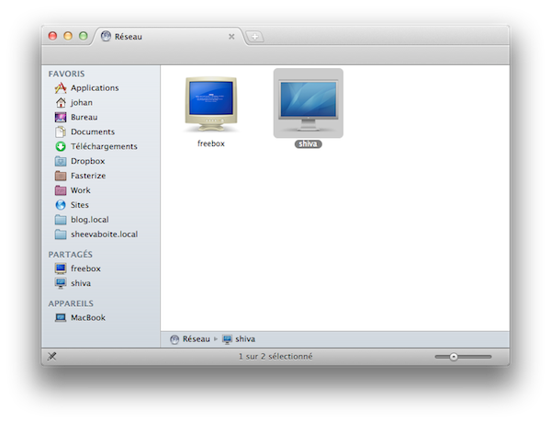Select the freebox computer icon

[x=211, y=106]
